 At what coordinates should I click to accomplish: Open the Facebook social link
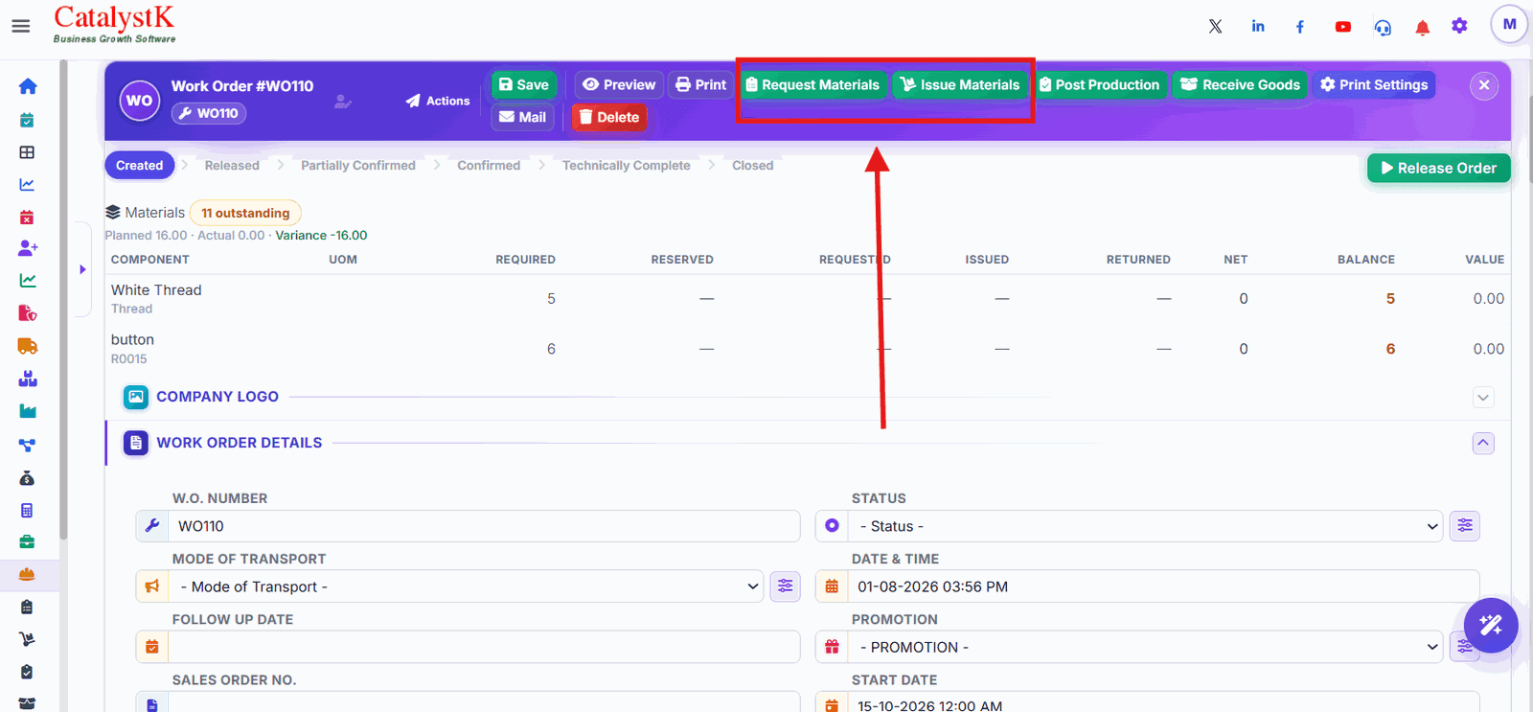coord(1300,26)
